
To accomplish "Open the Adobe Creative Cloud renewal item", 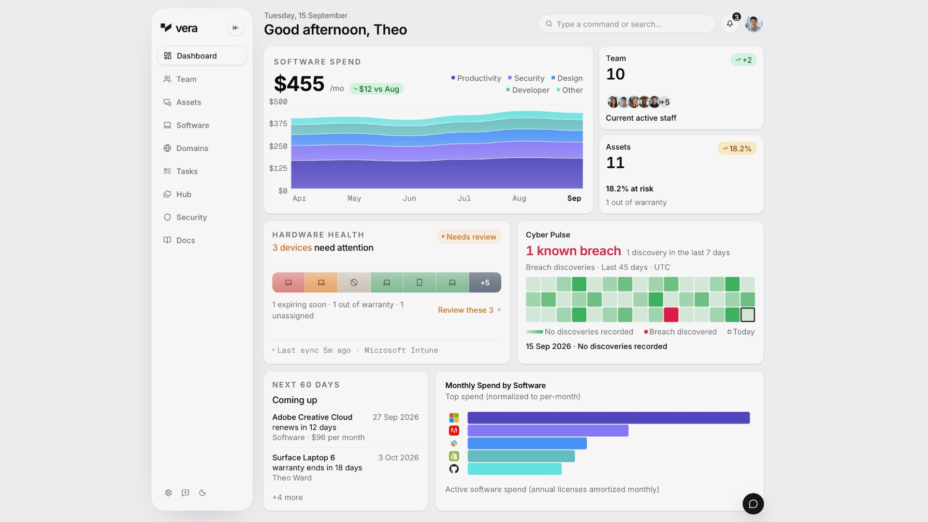I will [x=345, y=427].
